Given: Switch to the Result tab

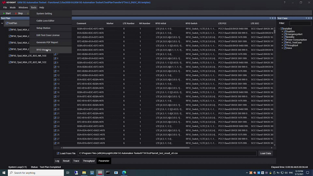Looking at the screenshot, I should click(66, 161).
